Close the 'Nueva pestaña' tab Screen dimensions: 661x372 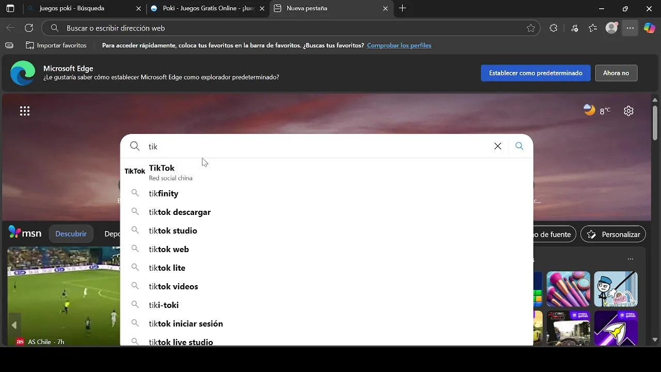[385, 9]
